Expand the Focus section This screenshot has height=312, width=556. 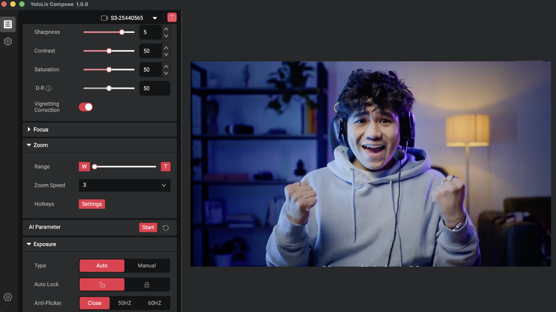point(40,130)
